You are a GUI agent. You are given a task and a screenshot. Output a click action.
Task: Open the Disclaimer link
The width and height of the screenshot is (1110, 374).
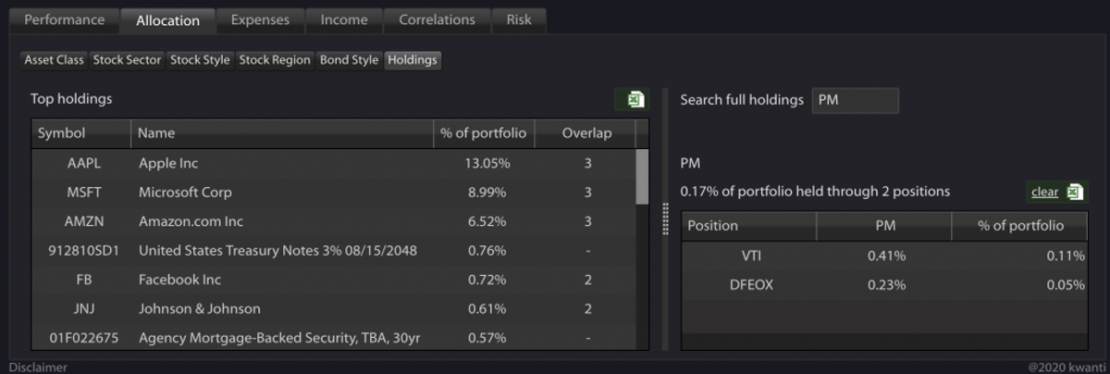click(x=38, y=367)
